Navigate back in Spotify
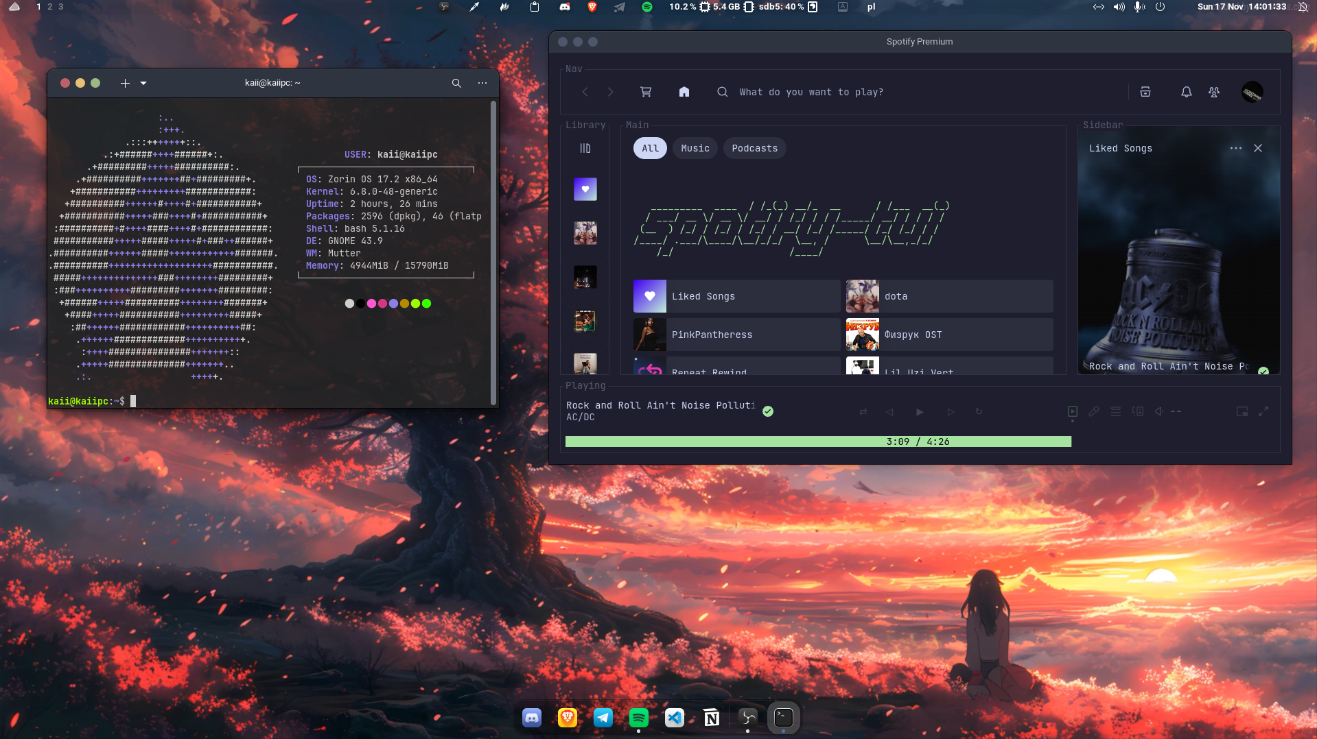 585,92
